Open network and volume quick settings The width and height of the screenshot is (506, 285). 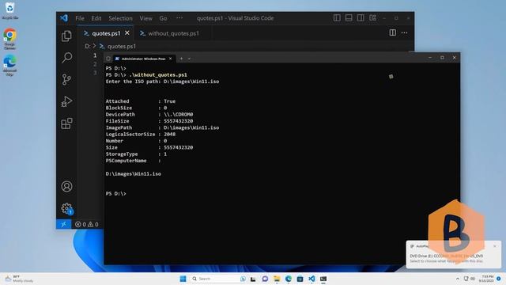[469, 279]
